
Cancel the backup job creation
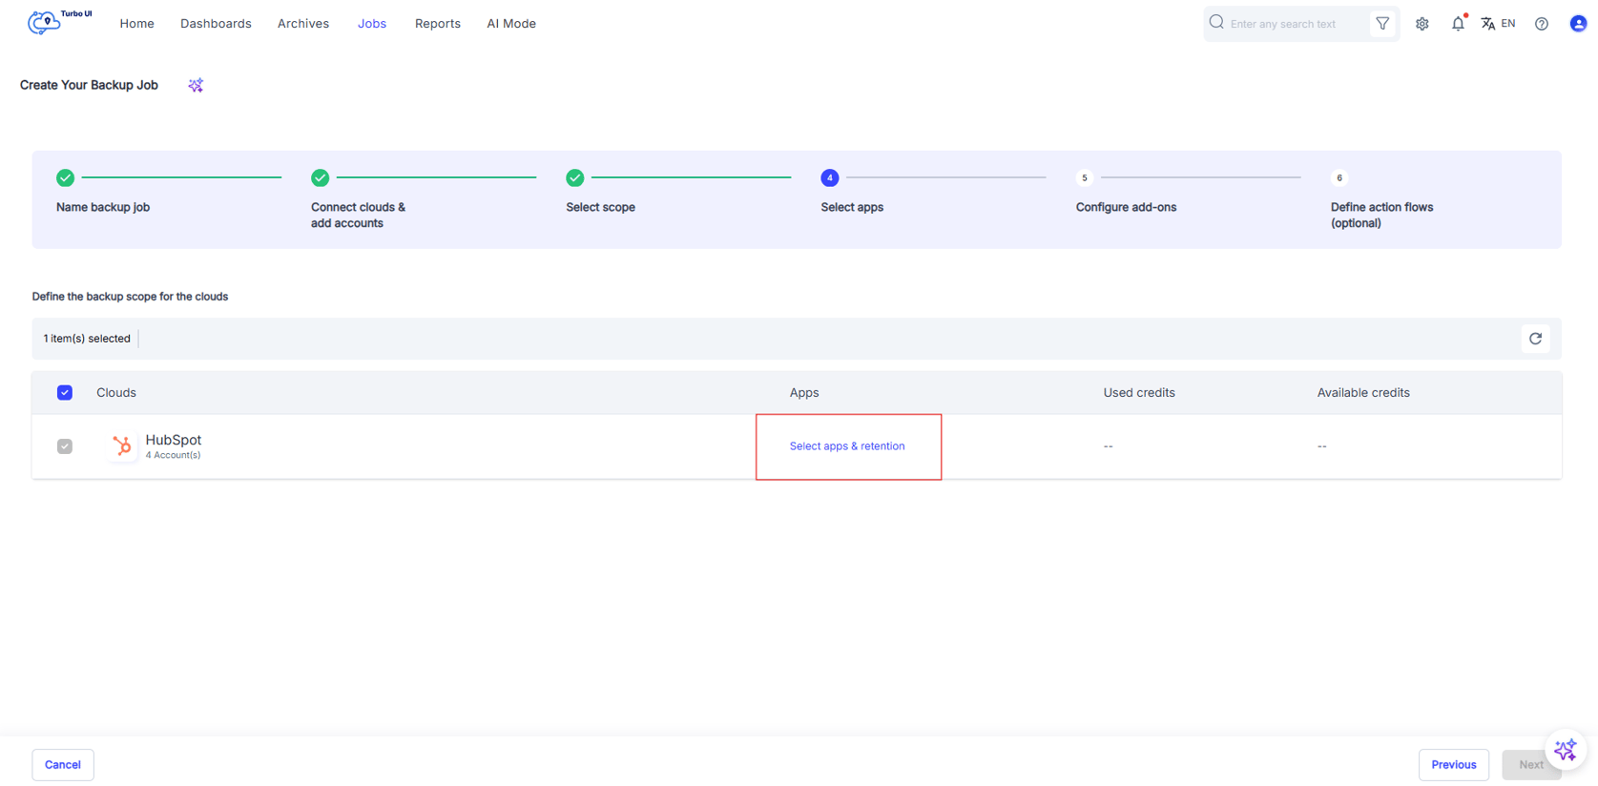tap(63, 765)
